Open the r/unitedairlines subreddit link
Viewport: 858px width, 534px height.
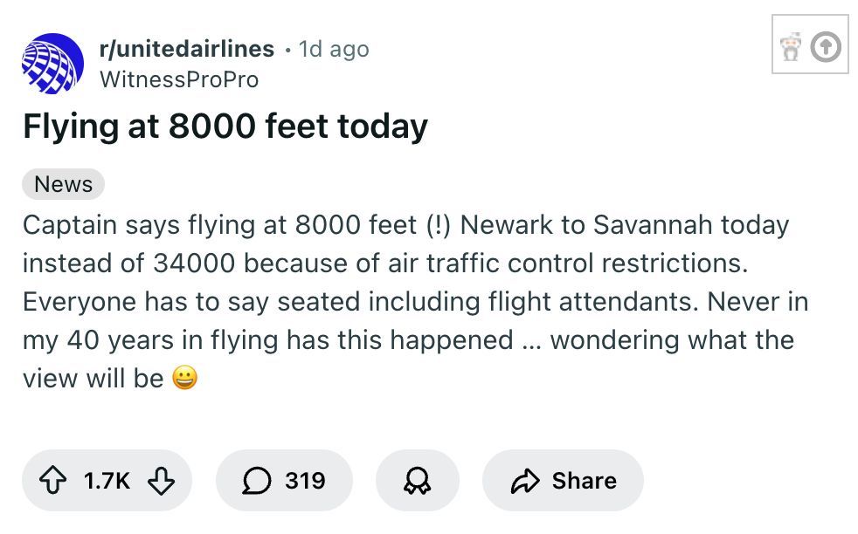tap(188, 49)
